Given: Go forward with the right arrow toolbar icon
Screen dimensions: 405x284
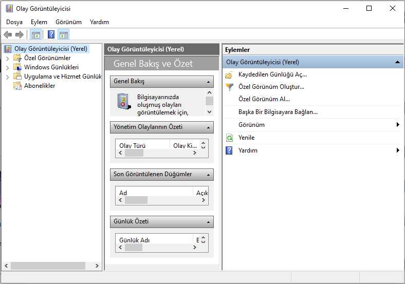Looking at the screenshot, I should [x=20, y=34].
